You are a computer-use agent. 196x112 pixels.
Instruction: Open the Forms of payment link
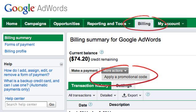click(20, 45)
